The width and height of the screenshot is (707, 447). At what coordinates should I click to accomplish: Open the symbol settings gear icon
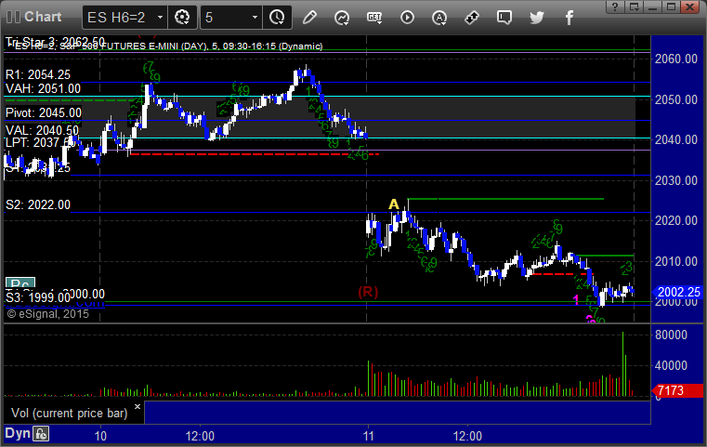tap(182, 18)
